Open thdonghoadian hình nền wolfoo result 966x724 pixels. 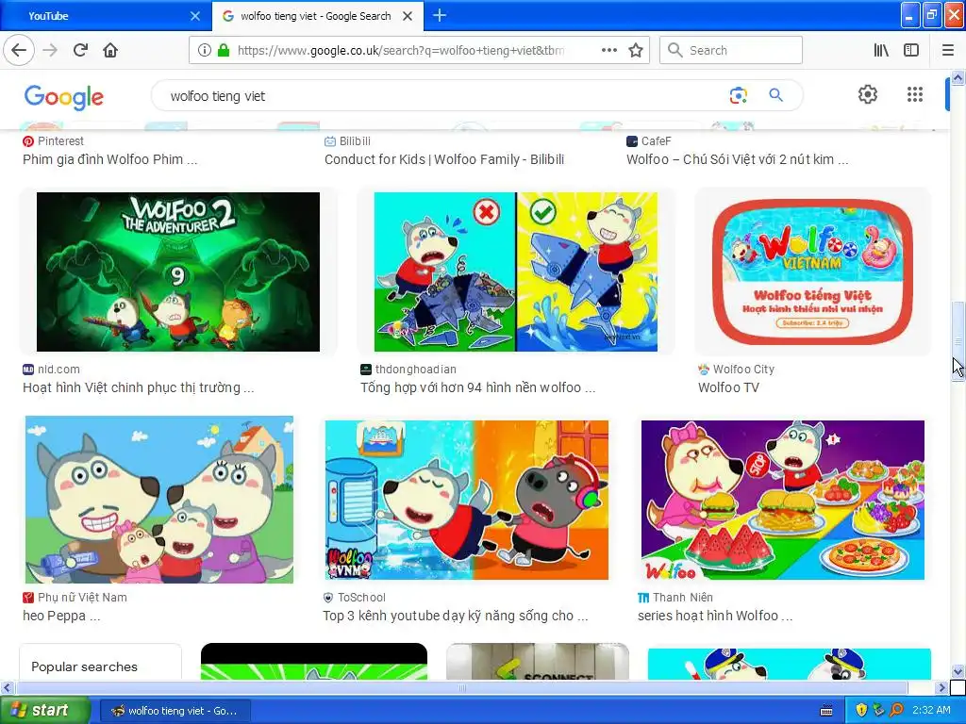click(x=477, y=387)
